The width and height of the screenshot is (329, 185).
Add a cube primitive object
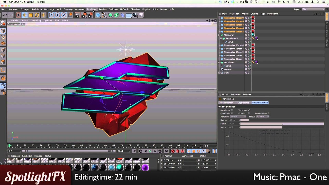(98, 15)
